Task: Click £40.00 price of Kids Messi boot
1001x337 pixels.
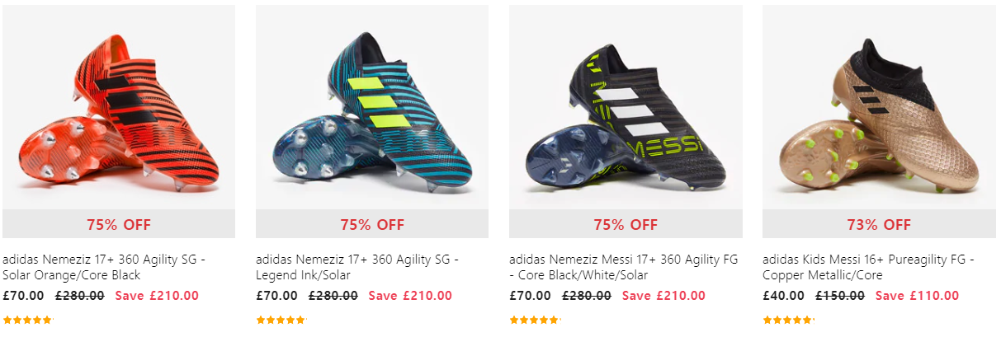Action: pyautogui.click(x=783, y=296)
